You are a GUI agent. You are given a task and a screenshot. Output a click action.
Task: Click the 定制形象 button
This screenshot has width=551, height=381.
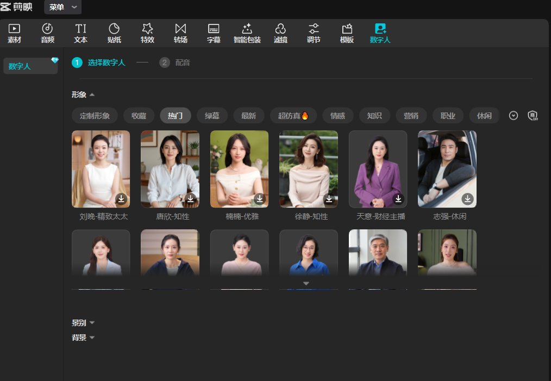coord(95,116)
